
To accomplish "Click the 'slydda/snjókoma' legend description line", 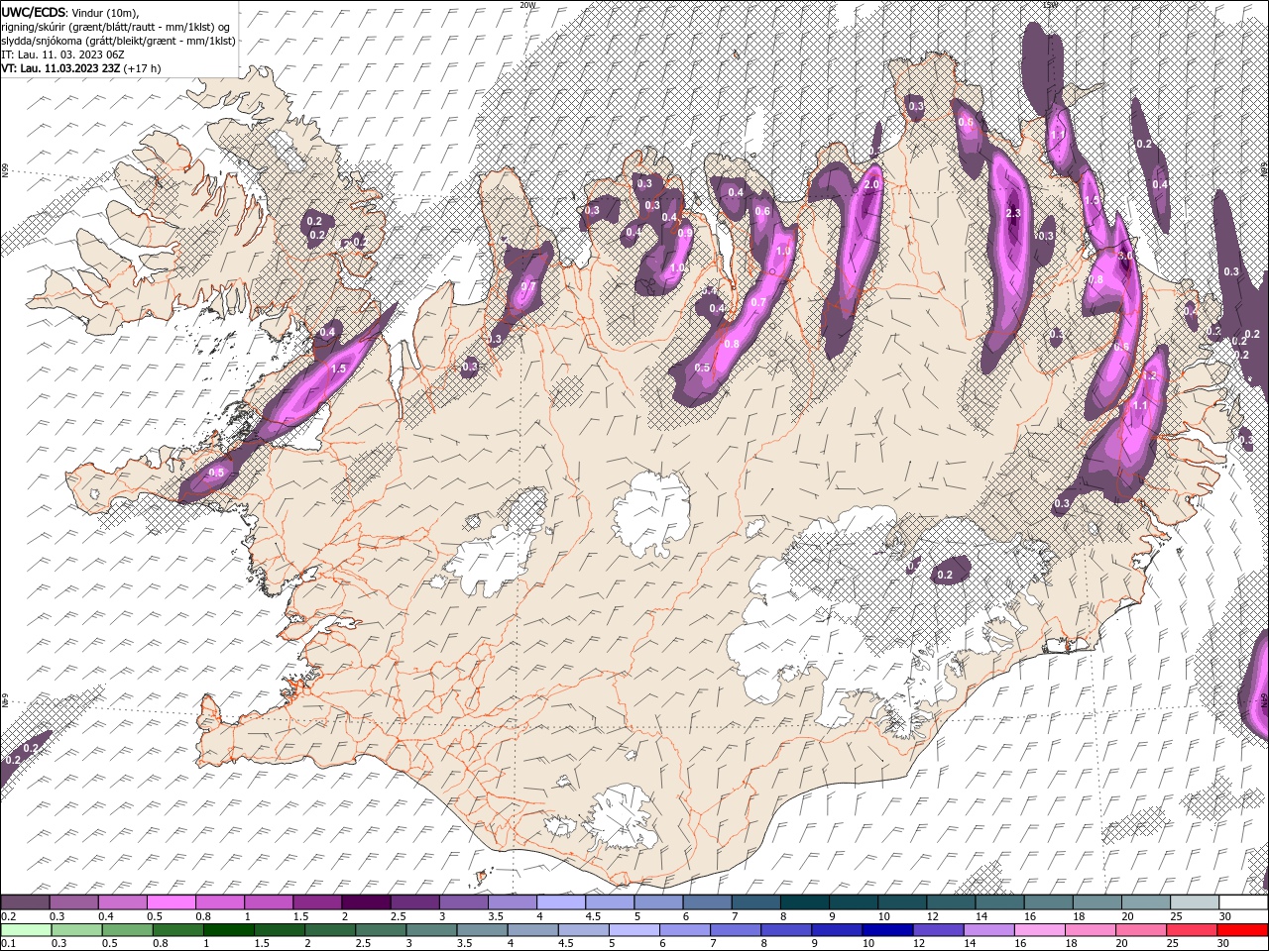I will point(118,41).
